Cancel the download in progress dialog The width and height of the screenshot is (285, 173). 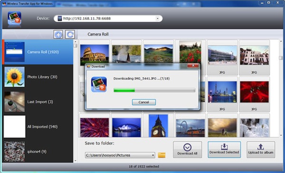click(x=144, y=102)
